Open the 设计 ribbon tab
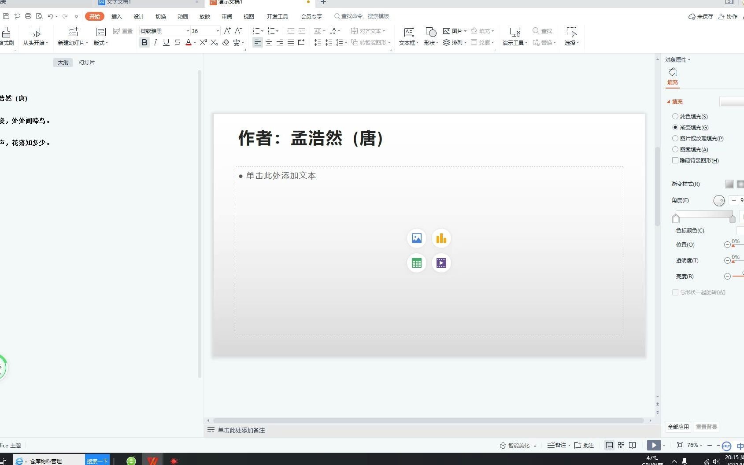The height and width of the screenshot is (465, 744). click(x=138, y=16)
